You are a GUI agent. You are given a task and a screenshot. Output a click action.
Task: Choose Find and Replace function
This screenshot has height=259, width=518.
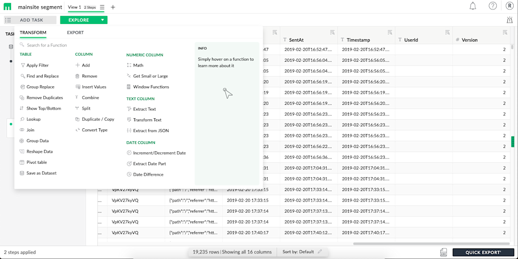(x=39, y=76)
